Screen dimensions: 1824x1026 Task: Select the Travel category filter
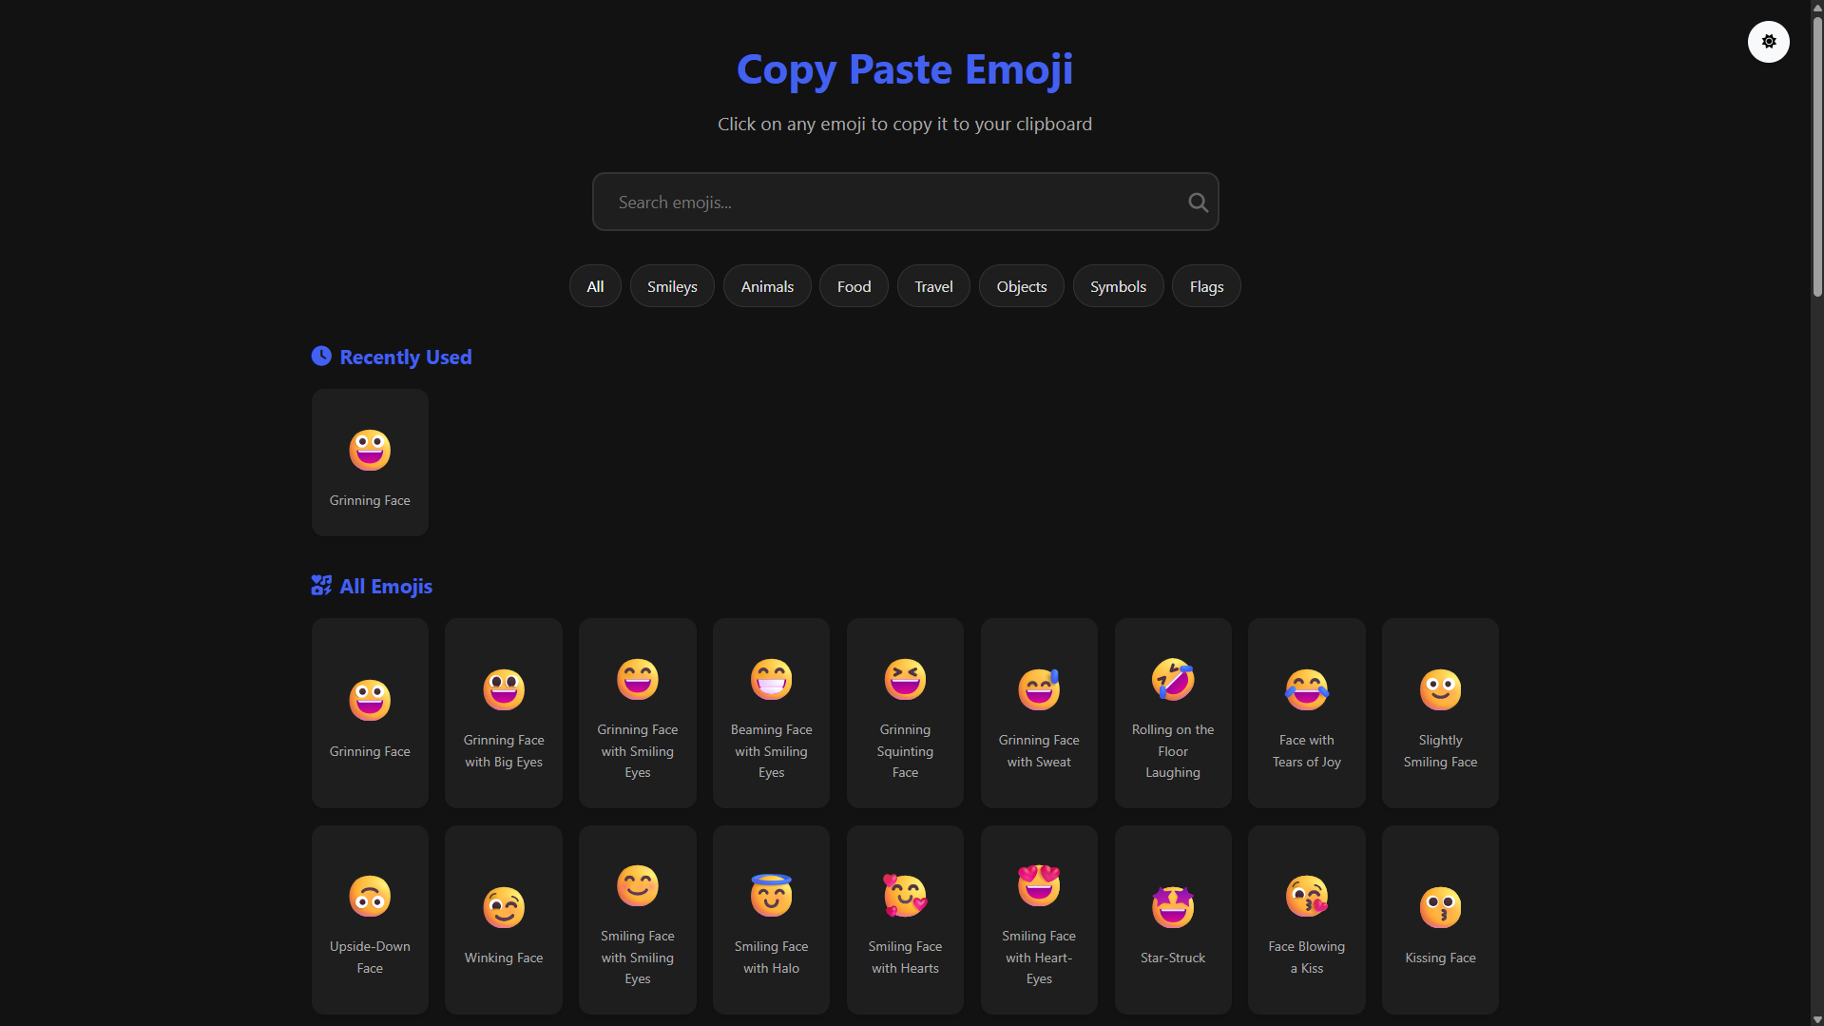pyautogui.click(x=933, y=286)
